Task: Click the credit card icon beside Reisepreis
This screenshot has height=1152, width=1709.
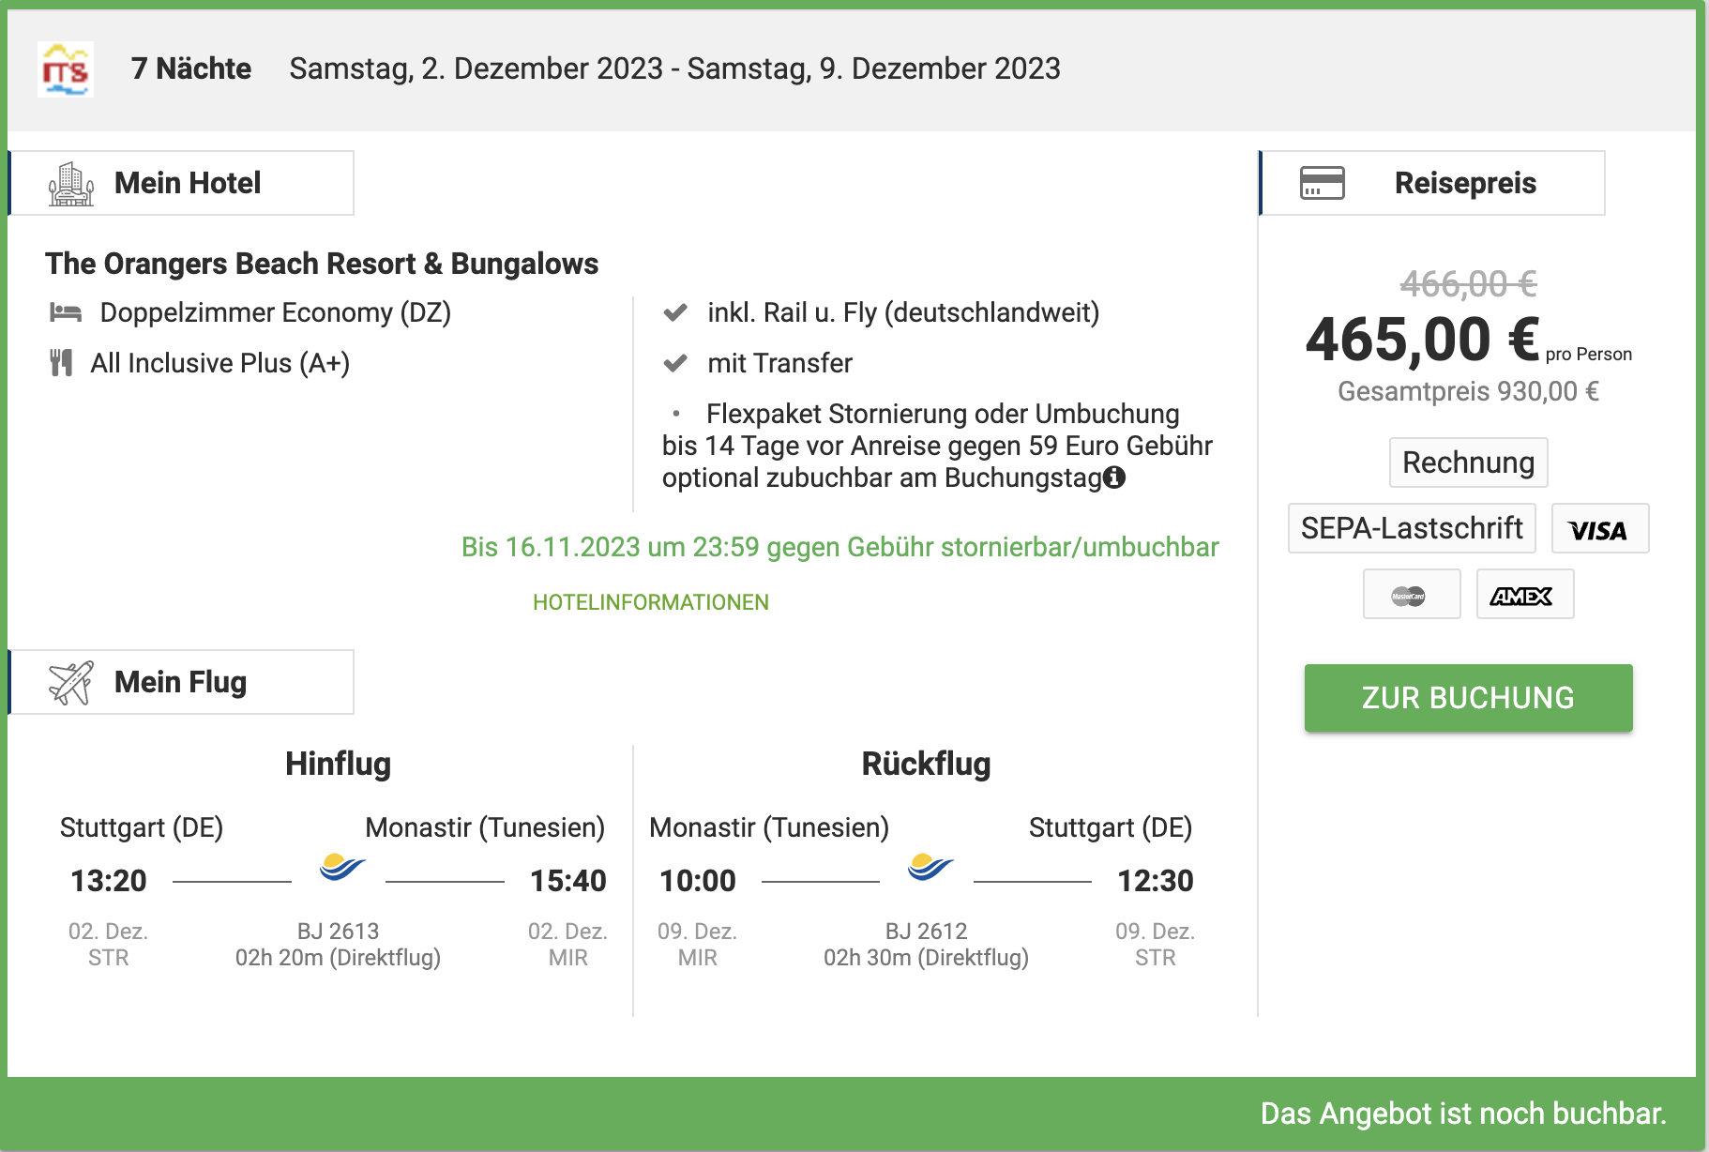Action: (x=1322, y=183)
